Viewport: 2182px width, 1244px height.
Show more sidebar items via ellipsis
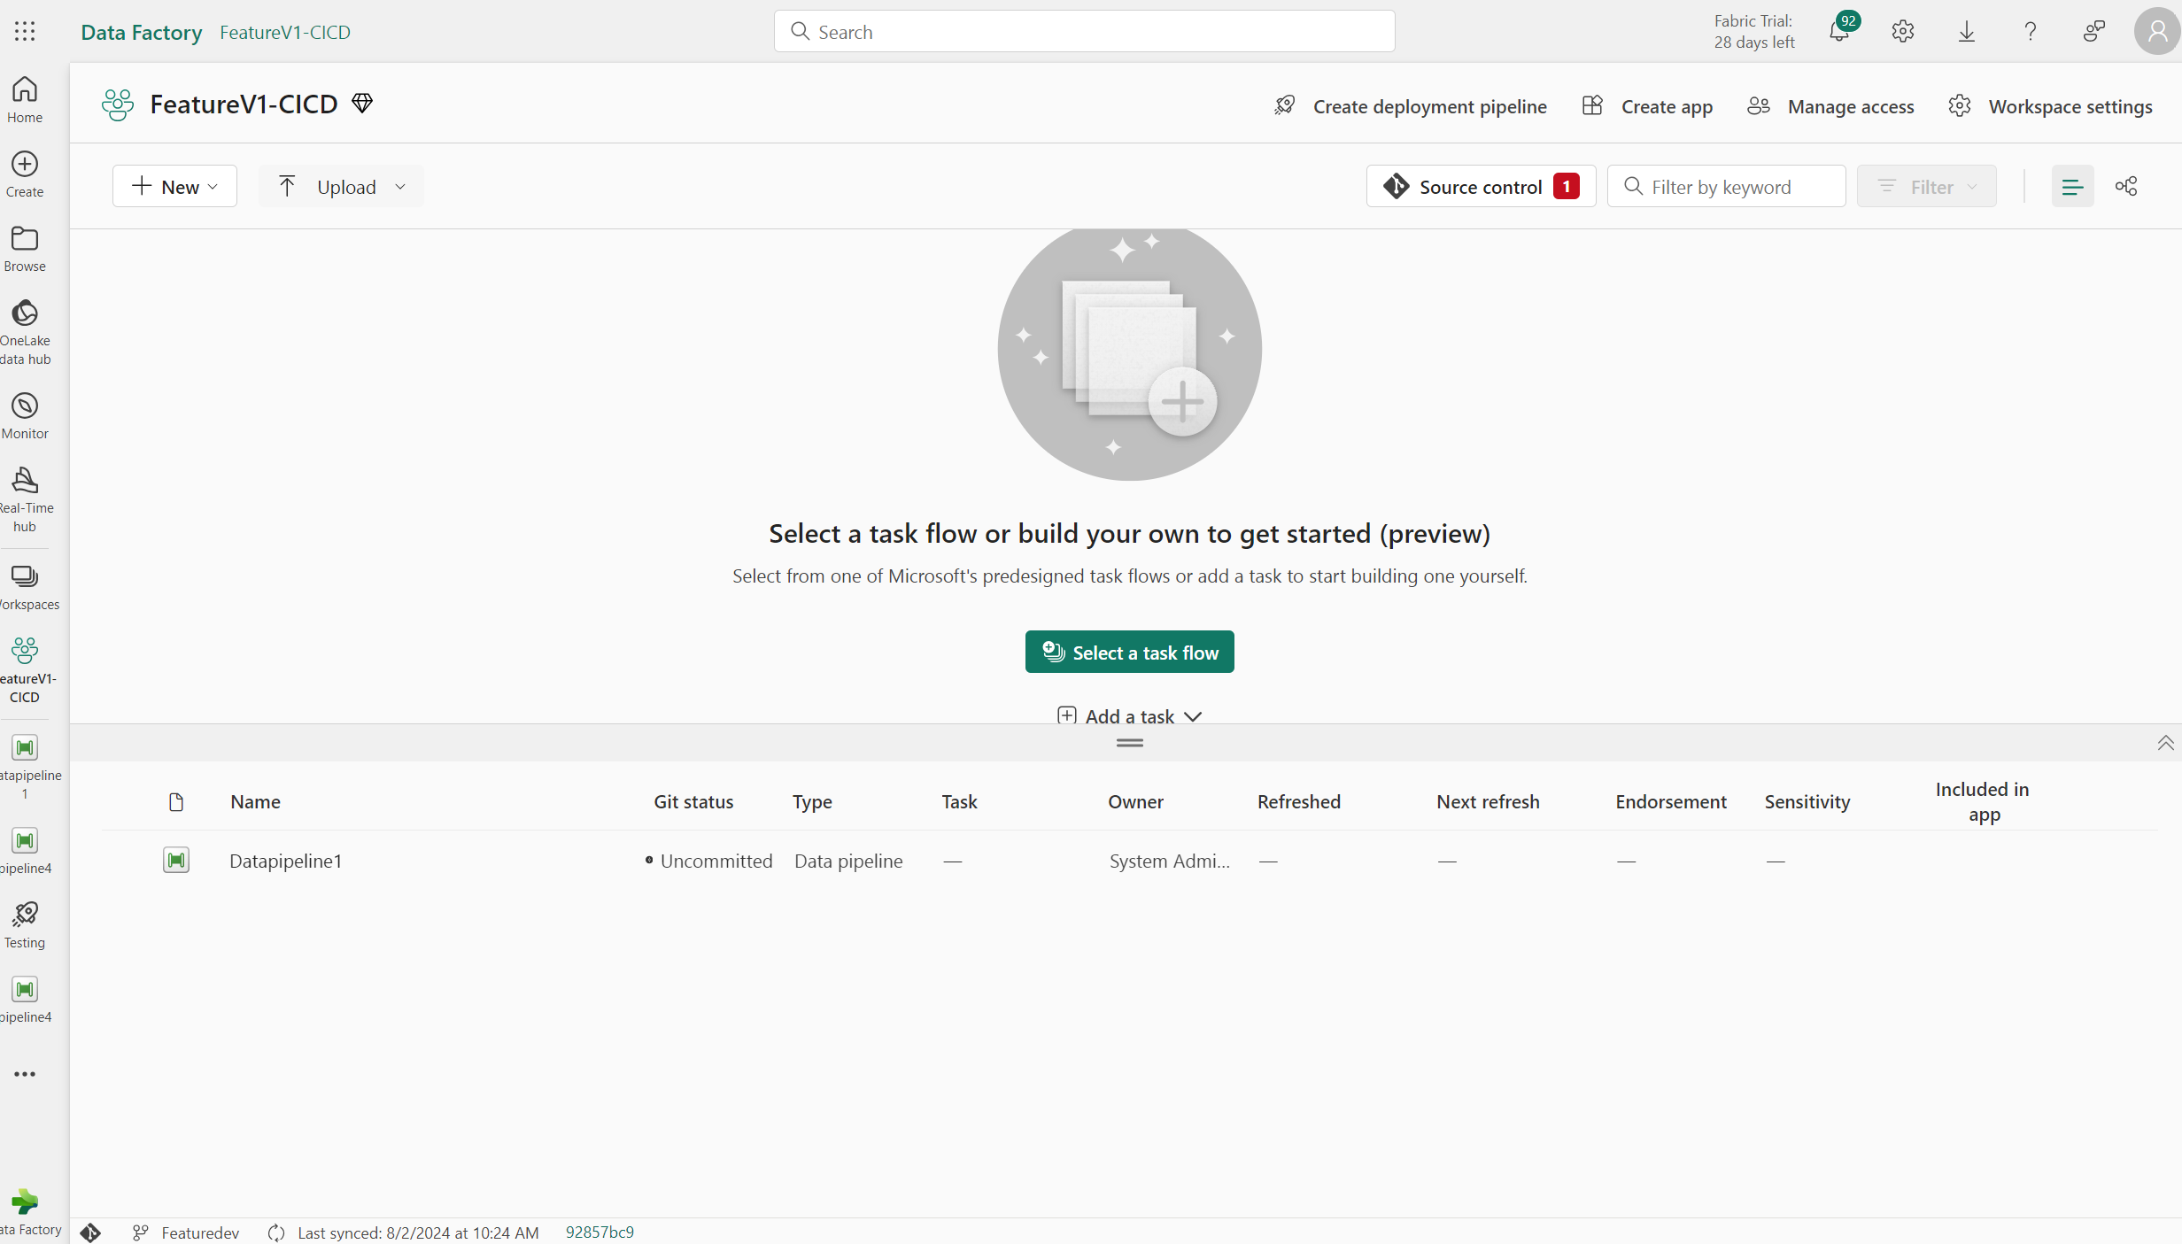pyautogui.click(x=25, y=1074)
